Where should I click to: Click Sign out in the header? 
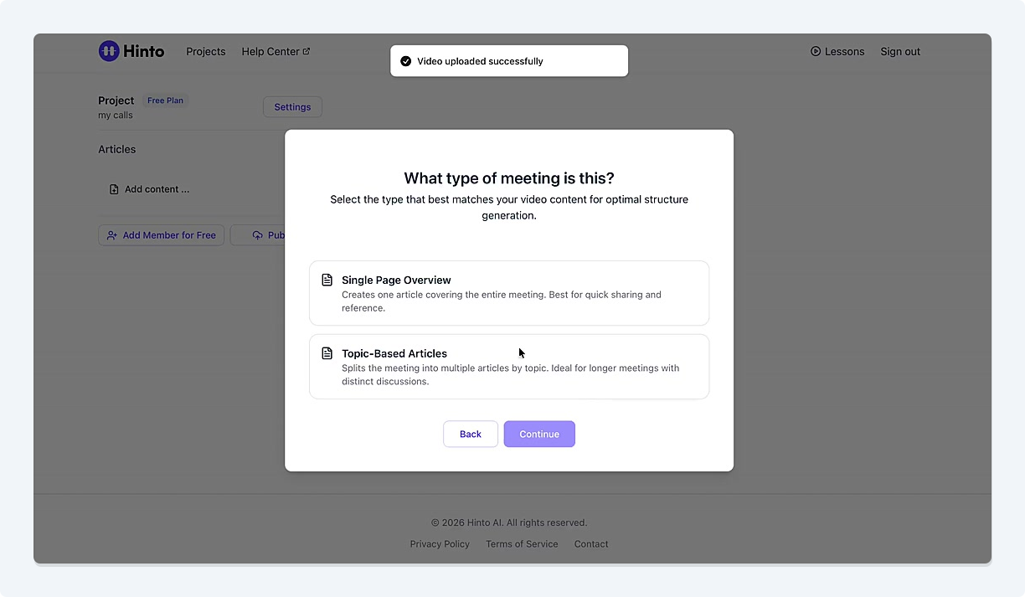click(900, 51)
